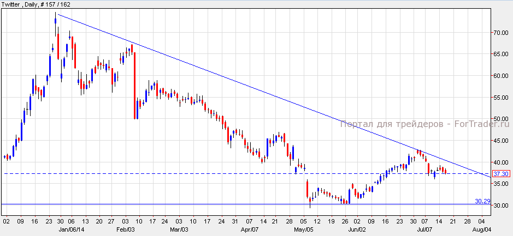Select the 55.00 price axis label
Viewport: 513px width, 236px height.
point(502,98)
